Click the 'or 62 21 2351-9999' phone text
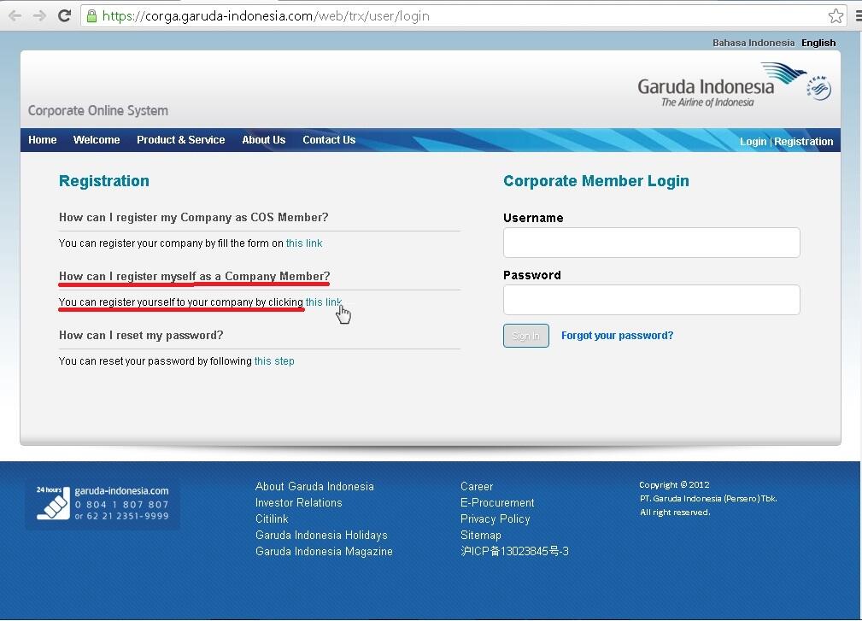Image resolution: width=862 pixels, height=621 pixels. pyautogui.click(x=121, y=516)
